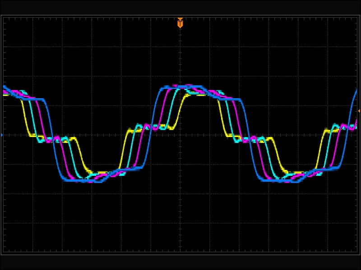
Task: Select the orange trigger level arrow
Action: coord(359,111)
